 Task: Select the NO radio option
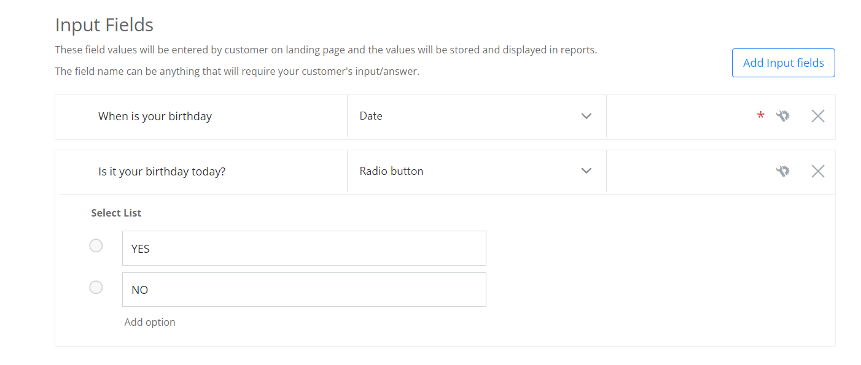[x=96, y=287]
